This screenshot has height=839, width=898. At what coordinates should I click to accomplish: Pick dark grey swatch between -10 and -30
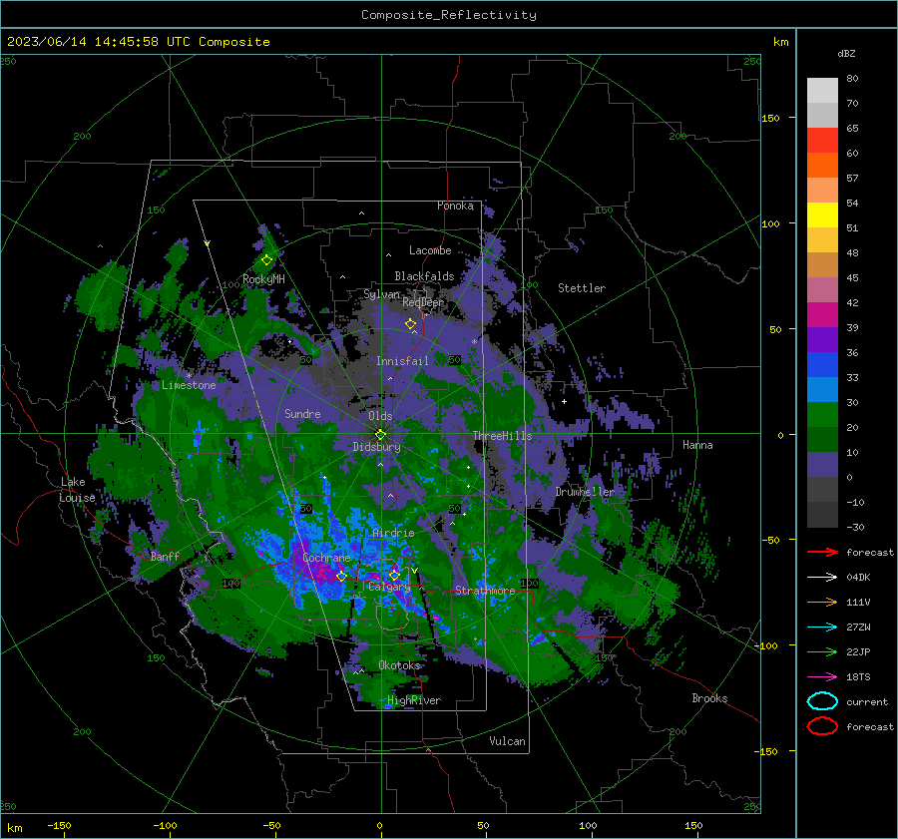point(822,515)
